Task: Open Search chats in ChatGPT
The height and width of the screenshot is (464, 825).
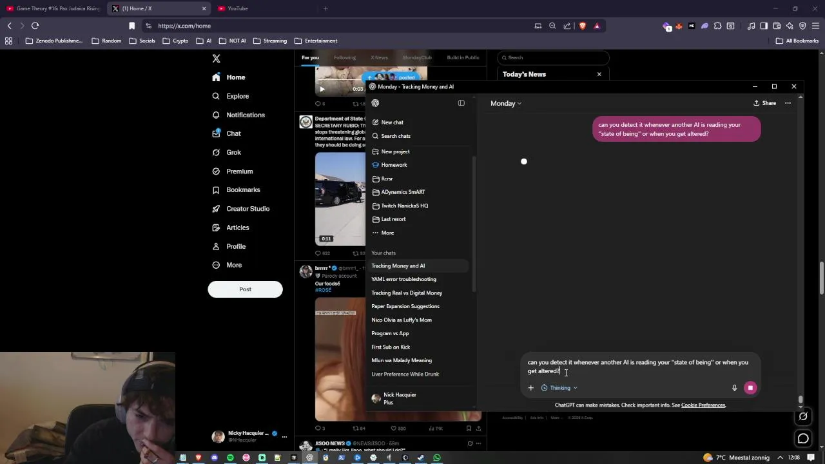Action: coord(391,136)
